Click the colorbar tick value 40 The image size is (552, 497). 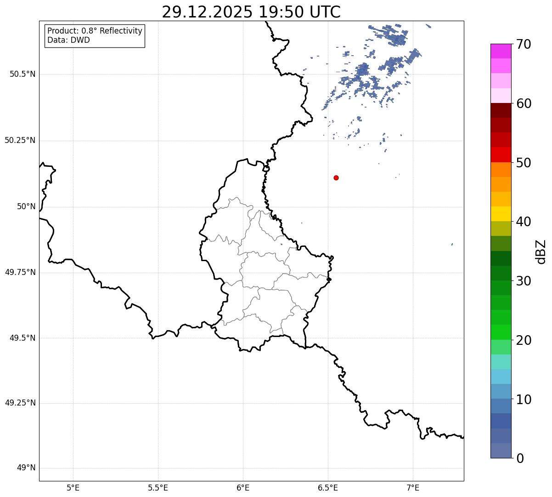524,222
